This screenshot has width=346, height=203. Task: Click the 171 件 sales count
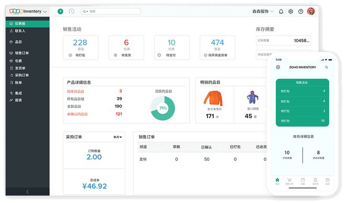(x=212, y=116)
